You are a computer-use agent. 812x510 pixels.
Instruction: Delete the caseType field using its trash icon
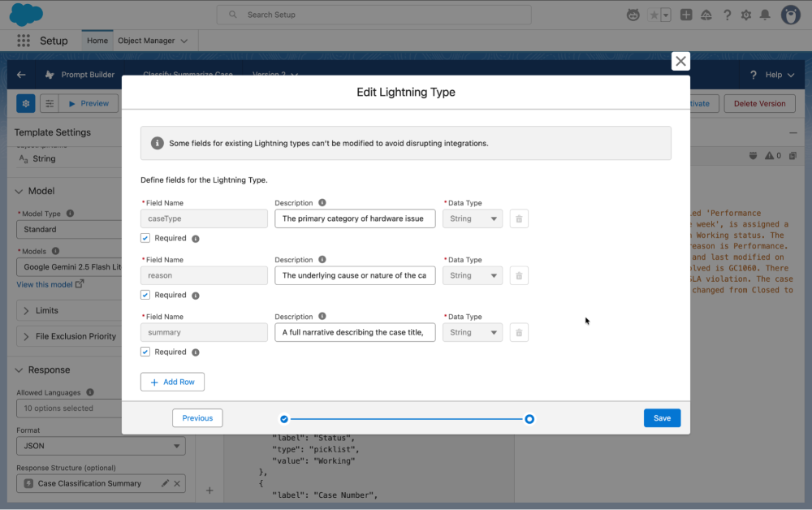point(519,218)
